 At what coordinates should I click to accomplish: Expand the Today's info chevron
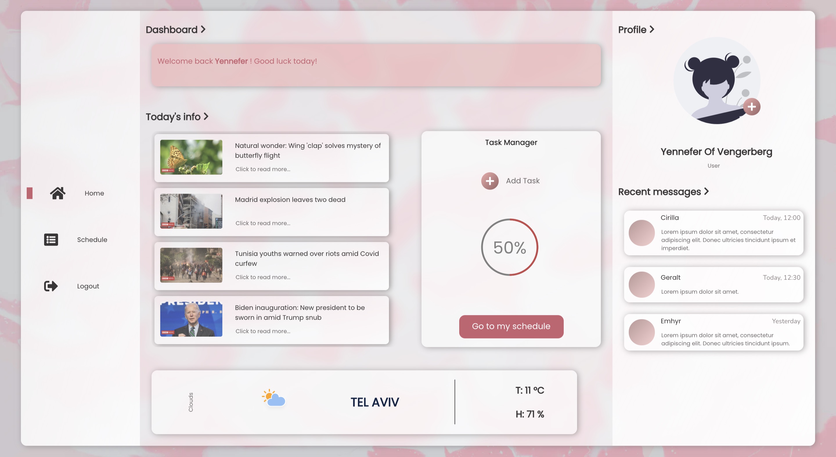[x=206, y=117]
